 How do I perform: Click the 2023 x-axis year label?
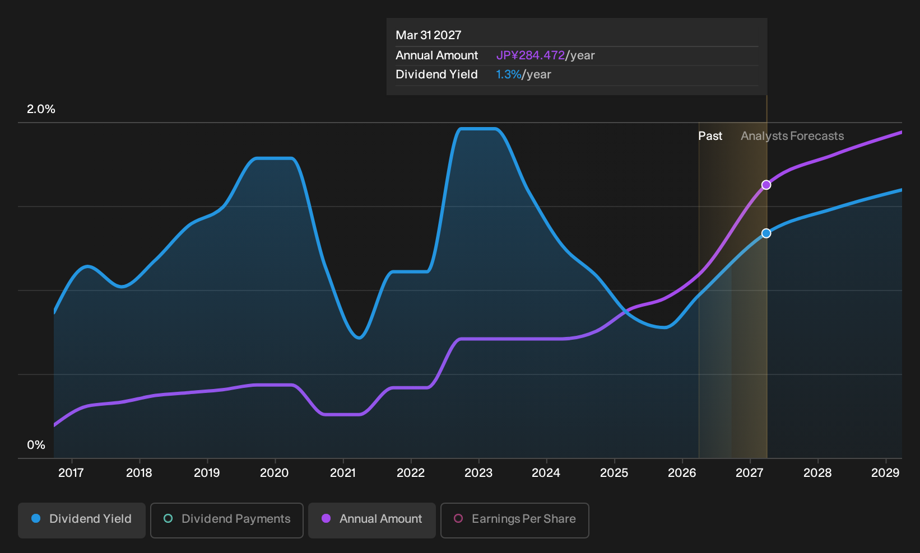click(x=478, y=472)
